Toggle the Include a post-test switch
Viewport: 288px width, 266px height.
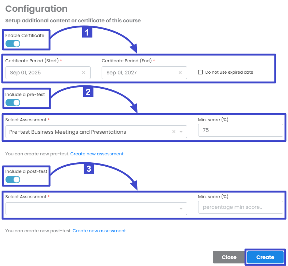[13, 180]
